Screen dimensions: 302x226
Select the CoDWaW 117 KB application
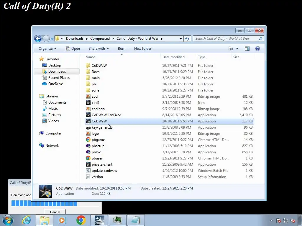(169, 121)
